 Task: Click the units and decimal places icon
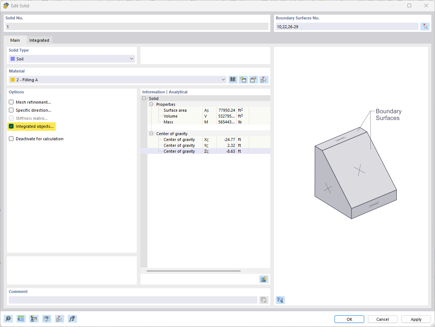(x=21, y=319)
